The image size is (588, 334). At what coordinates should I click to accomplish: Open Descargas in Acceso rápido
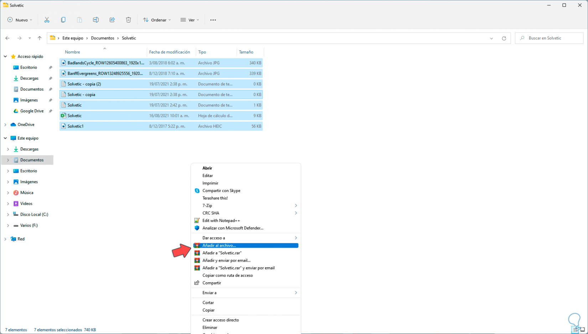tap(29, 79)
